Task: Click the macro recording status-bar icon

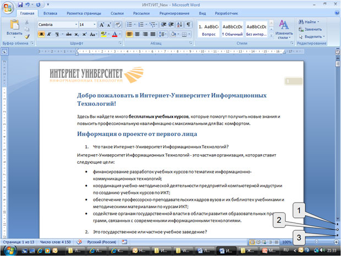Action: click(x=124, y=242)
